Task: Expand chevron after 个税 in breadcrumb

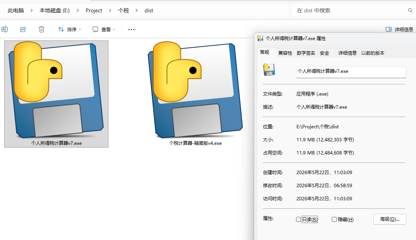Action: [136, 11]
